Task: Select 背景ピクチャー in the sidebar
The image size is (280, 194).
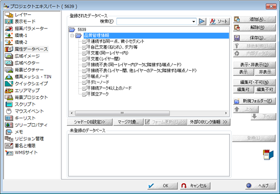Action: tap(24, 70)
